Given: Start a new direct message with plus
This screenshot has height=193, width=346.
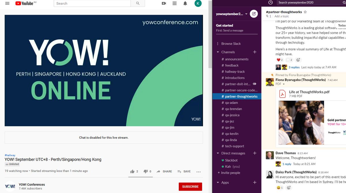Looking at the screenshot, I should (x=255, y=153).
